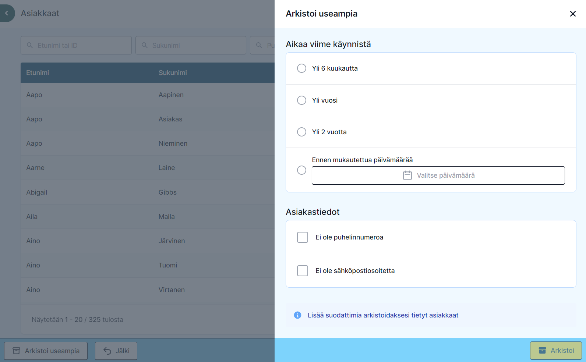This screenshot has width=586, height=362.
Task: Enable Ei ole sähköpostiosoitetta checkbox
Action: (x=303, y=271)
